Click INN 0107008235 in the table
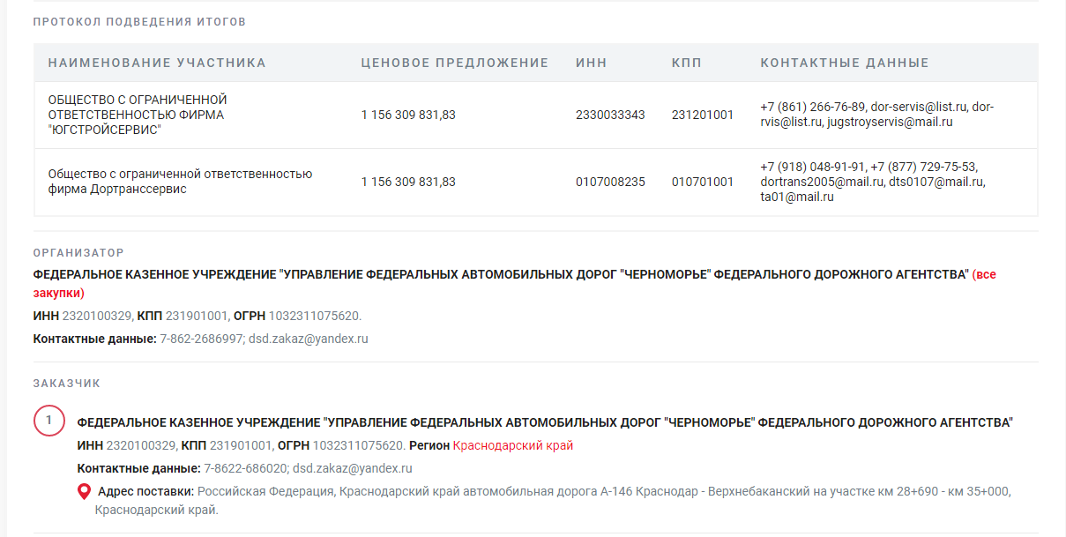1066x537 pixels. (610, 182)
